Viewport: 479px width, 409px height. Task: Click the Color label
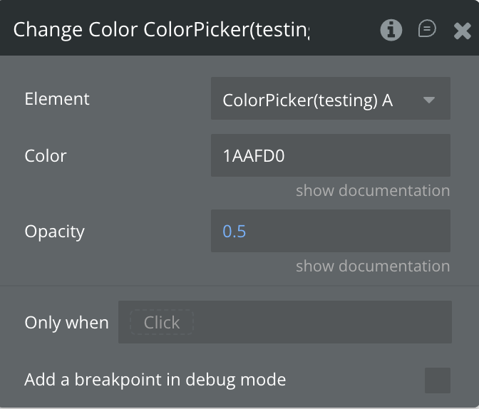pyautogui.click(x=46, y=155)
